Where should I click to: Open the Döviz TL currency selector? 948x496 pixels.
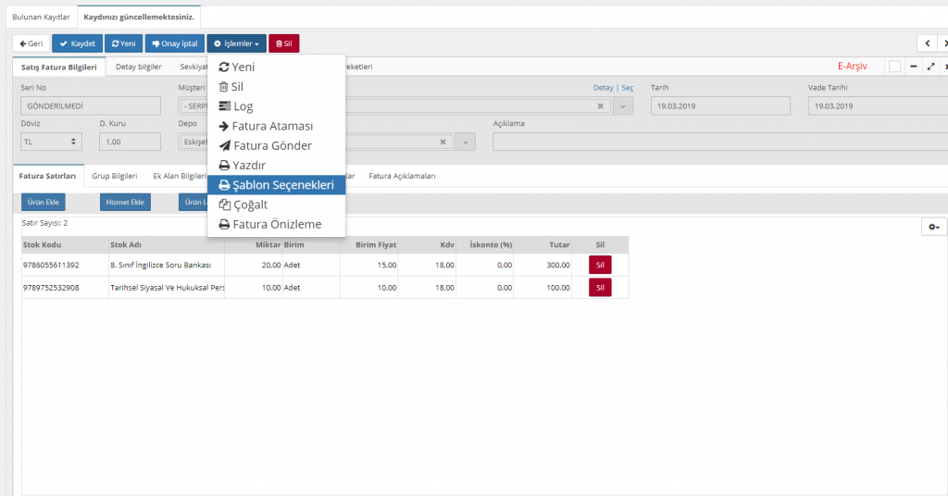click(51, 142)
